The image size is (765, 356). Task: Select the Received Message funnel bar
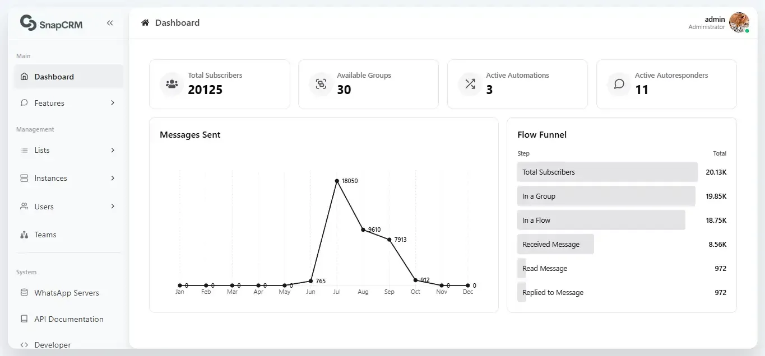pyautogui.click(x=555, y=244)
